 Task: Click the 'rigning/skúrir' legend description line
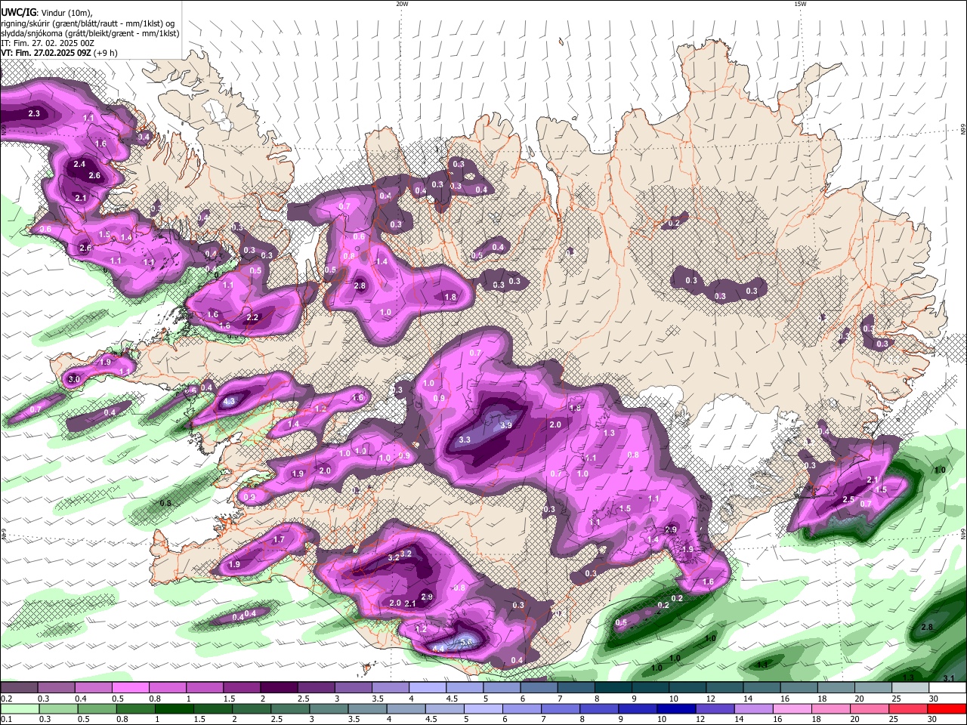[x=88, y=23]
